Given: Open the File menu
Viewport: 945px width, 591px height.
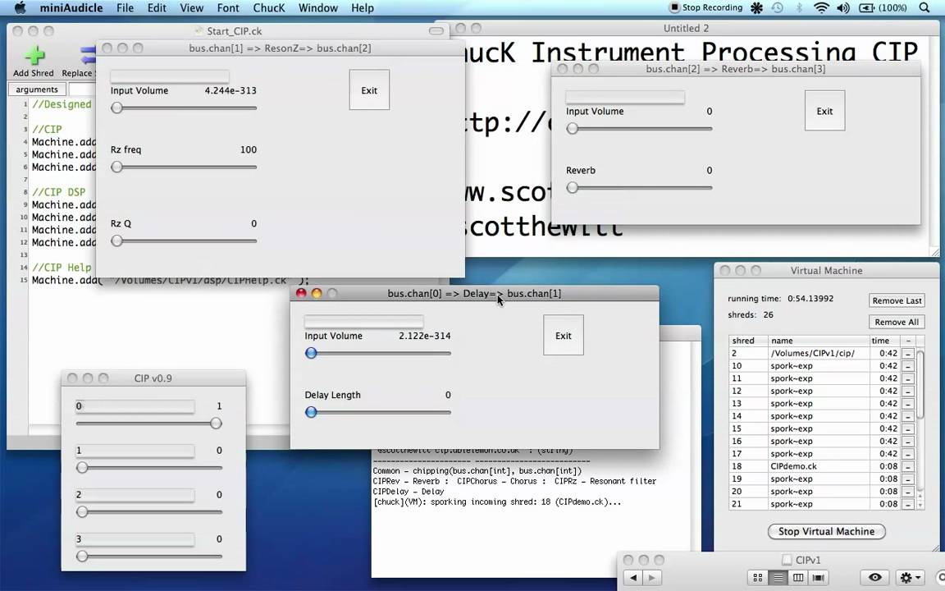Looking at the screenshot, I should tap(125, 8).
